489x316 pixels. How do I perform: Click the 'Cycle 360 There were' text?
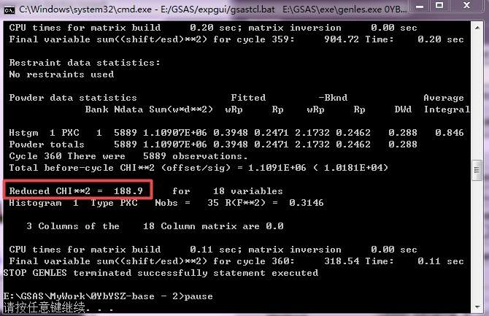pyautogui.click(x=67, y=156)
